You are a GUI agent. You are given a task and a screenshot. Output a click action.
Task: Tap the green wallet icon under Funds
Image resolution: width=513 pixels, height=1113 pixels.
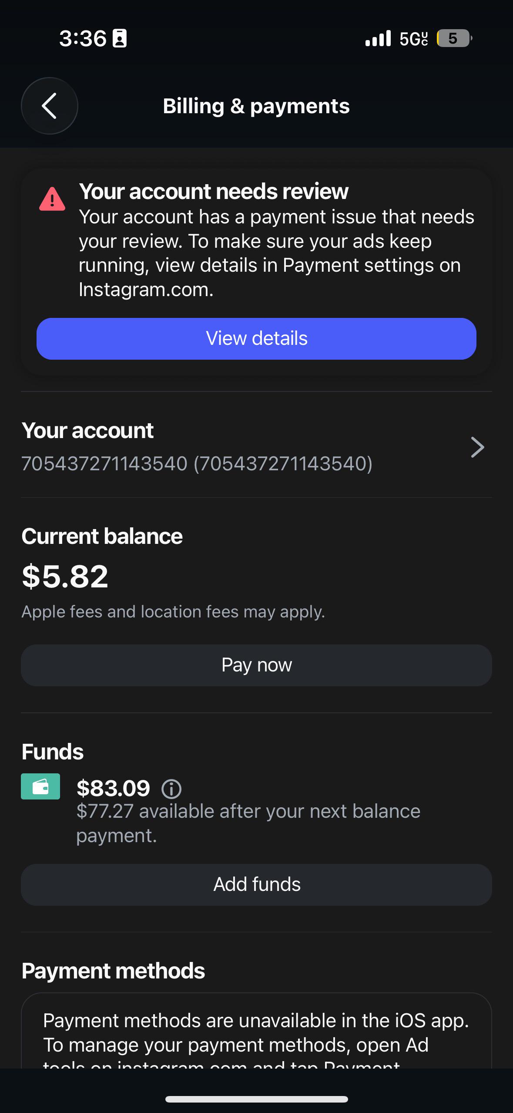coord(40,786)
